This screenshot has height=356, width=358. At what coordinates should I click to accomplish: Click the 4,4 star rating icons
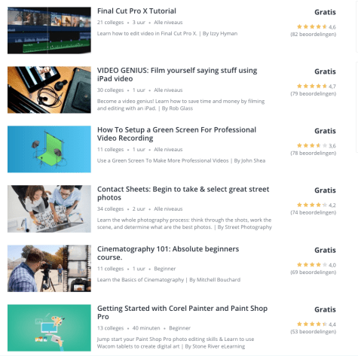click(x=312, y=324)
